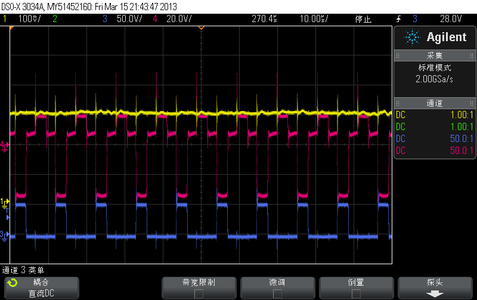
Task: Click the sample rate 2.00GSa/s
Action: tap(435, 79)
